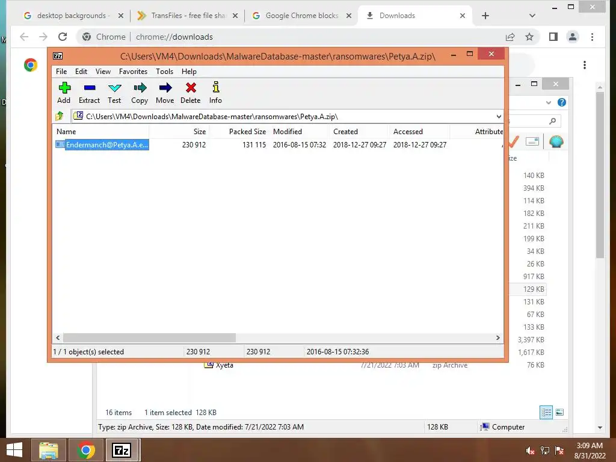This screenshot has height=462, width=616.
Task: Open the network tray icon
Action: (545, 451)
